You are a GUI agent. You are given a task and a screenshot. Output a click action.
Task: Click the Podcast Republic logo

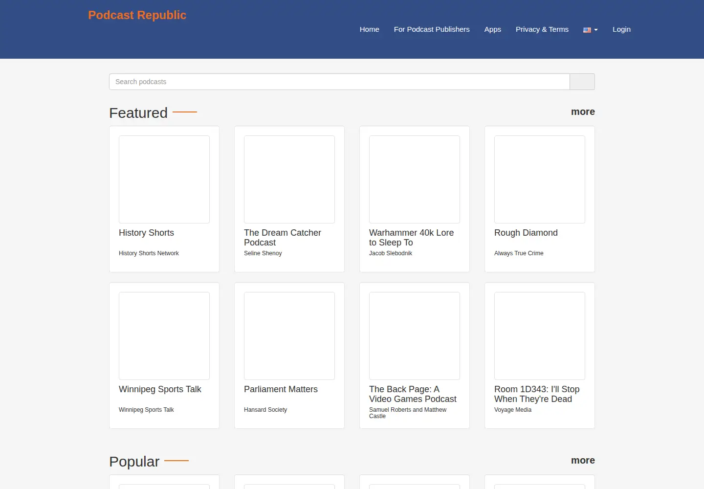coord(137,15)
